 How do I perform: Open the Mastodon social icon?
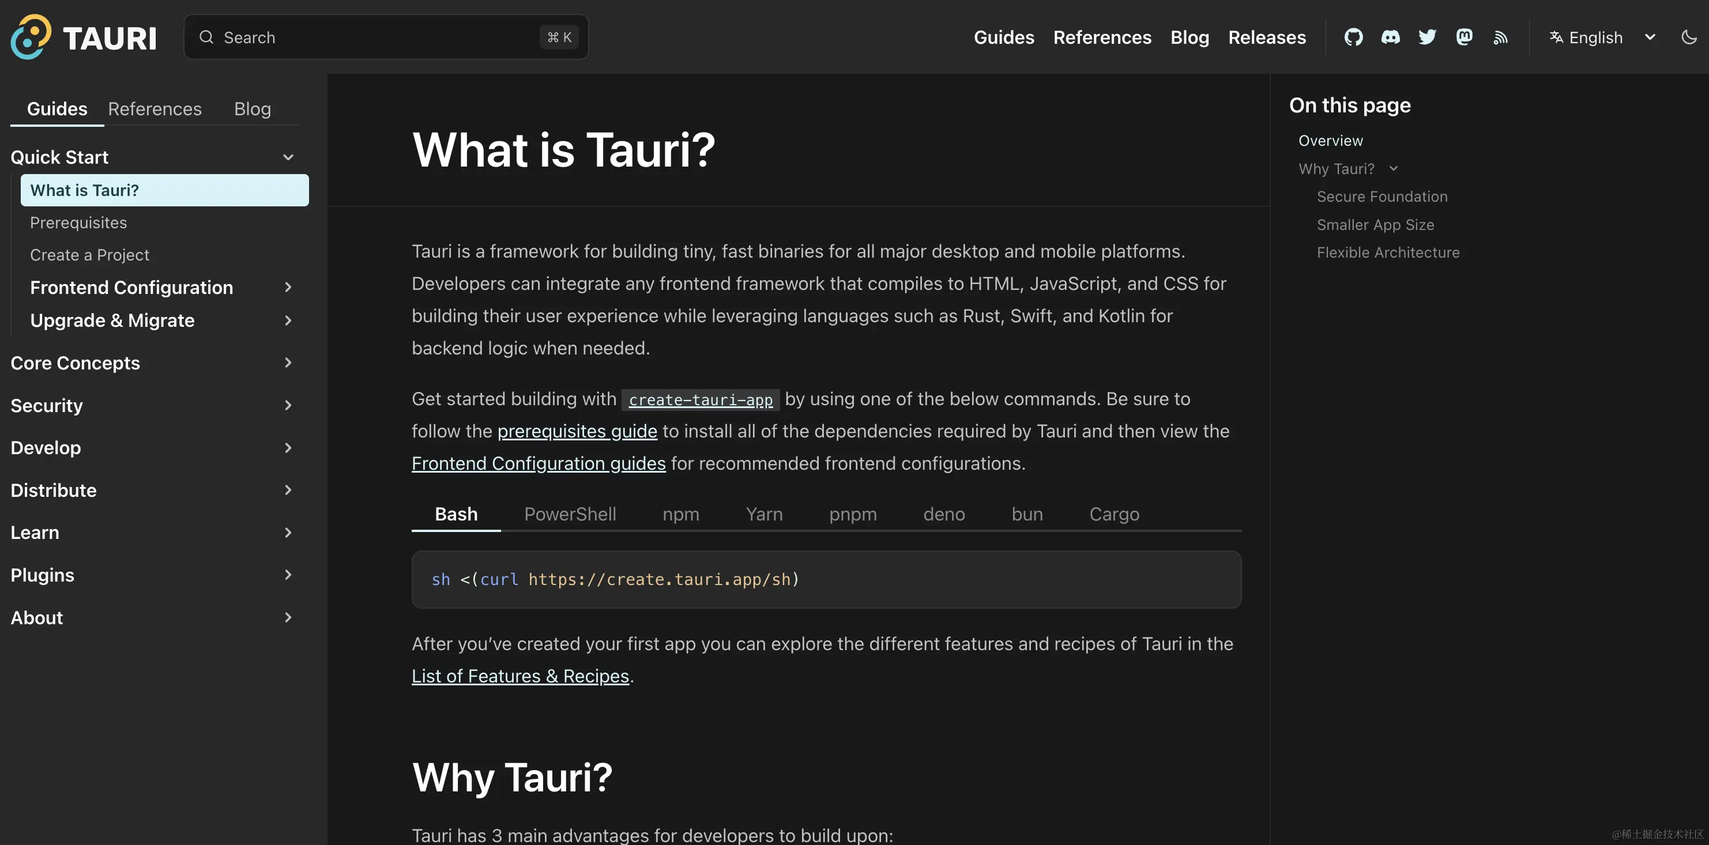pyautogui.click(x=1464, y=37)
